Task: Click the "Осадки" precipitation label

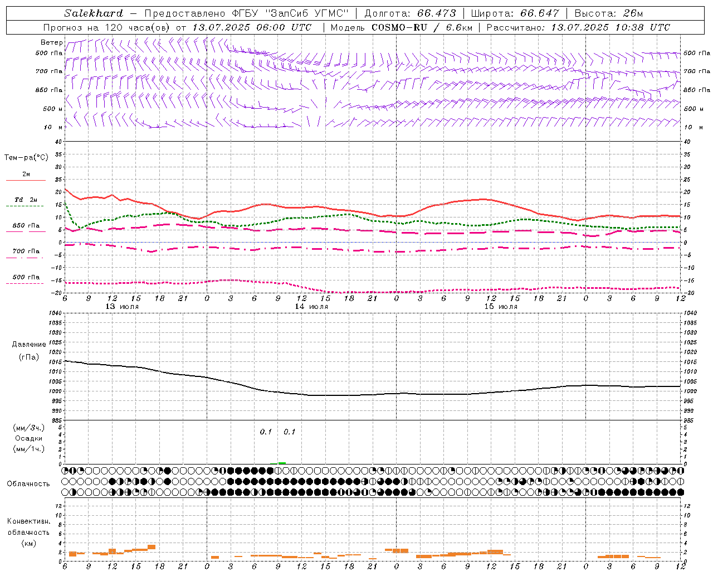Action: click(x=29, y=438)
